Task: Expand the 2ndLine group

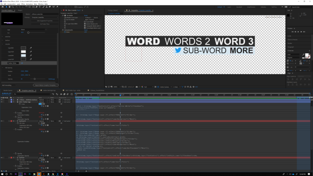Action: click(2, 40)
